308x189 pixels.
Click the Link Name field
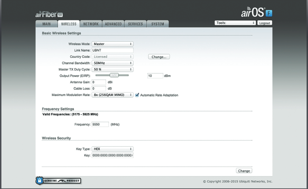coord(113,50)
